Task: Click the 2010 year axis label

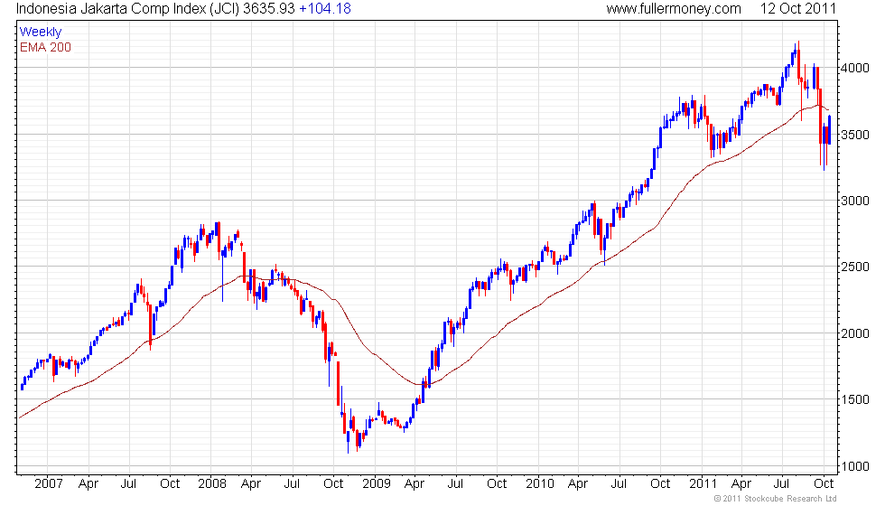Action: pos(540,484)
